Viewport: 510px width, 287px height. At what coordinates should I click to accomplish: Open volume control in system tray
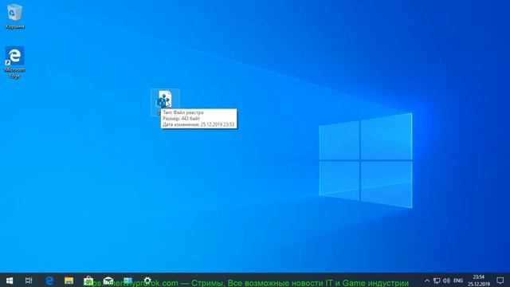446,281
